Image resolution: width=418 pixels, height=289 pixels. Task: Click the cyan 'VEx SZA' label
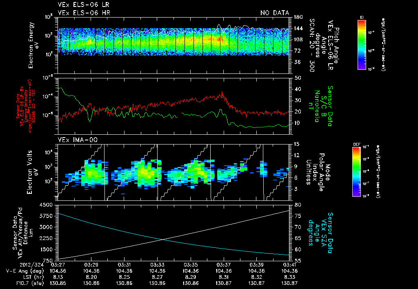click(x=324, y=233)
